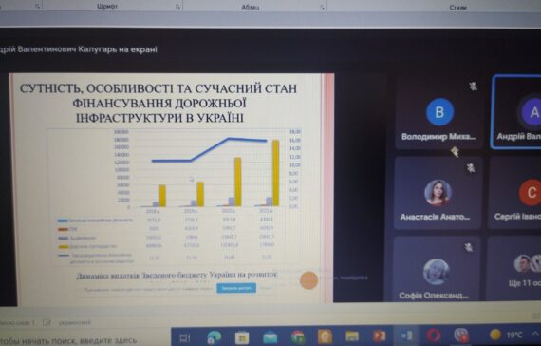The width and height of the screenshot is (541, 346).
Task: Click the украинский language indicator
Action: coord(75,323)
